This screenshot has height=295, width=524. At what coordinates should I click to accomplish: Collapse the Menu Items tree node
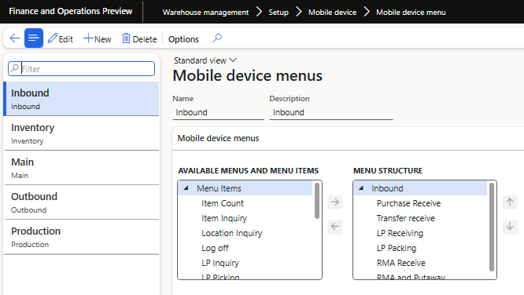point(186,188)
